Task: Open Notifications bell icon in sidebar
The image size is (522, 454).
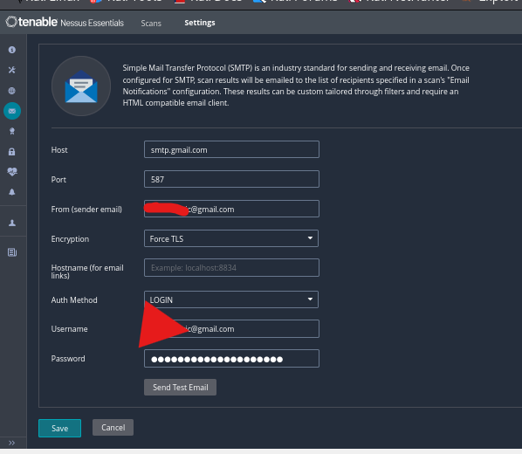Action: [12, 192]
